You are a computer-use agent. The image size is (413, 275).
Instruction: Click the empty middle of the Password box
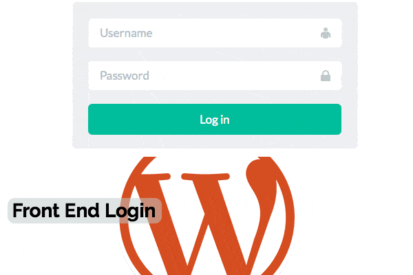coord(235,76)
